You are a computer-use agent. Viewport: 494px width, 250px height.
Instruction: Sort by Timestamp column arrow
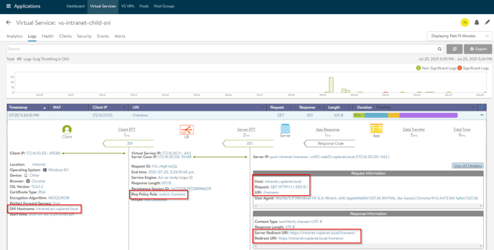[45, 107]
